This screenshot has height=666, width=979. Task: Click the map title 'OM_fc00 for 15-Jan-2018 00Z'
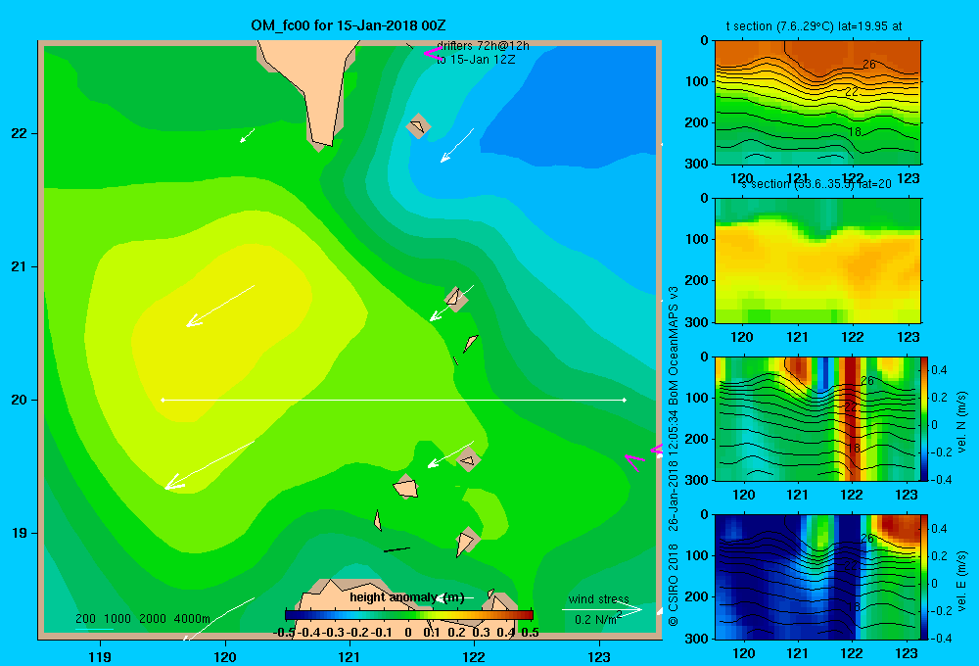pos(348,25)
